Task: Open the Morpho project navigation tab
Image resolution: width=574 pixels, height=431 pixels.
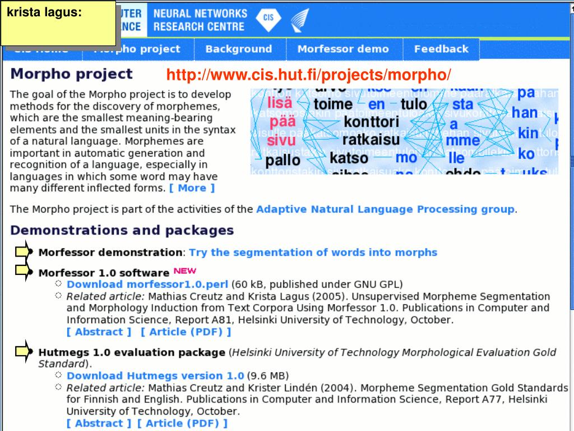Action: [137, 49]
